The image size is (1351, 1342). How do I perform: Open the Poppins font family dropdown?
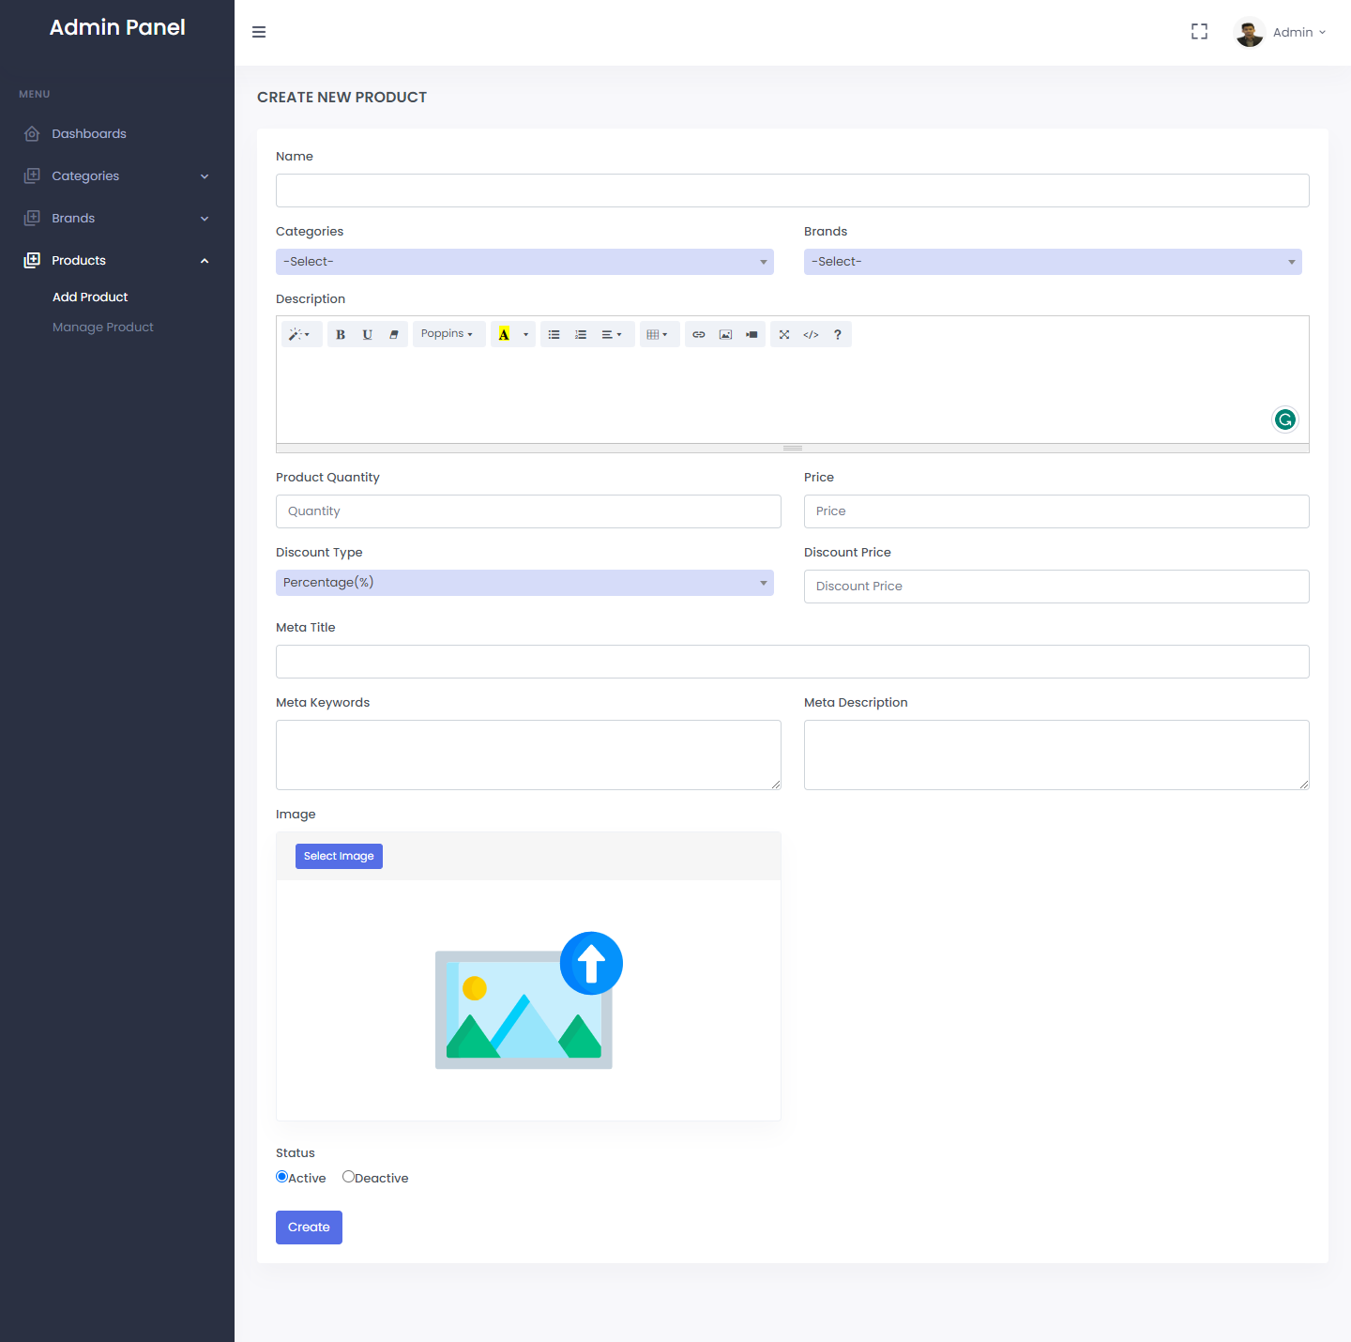[448, 334]
